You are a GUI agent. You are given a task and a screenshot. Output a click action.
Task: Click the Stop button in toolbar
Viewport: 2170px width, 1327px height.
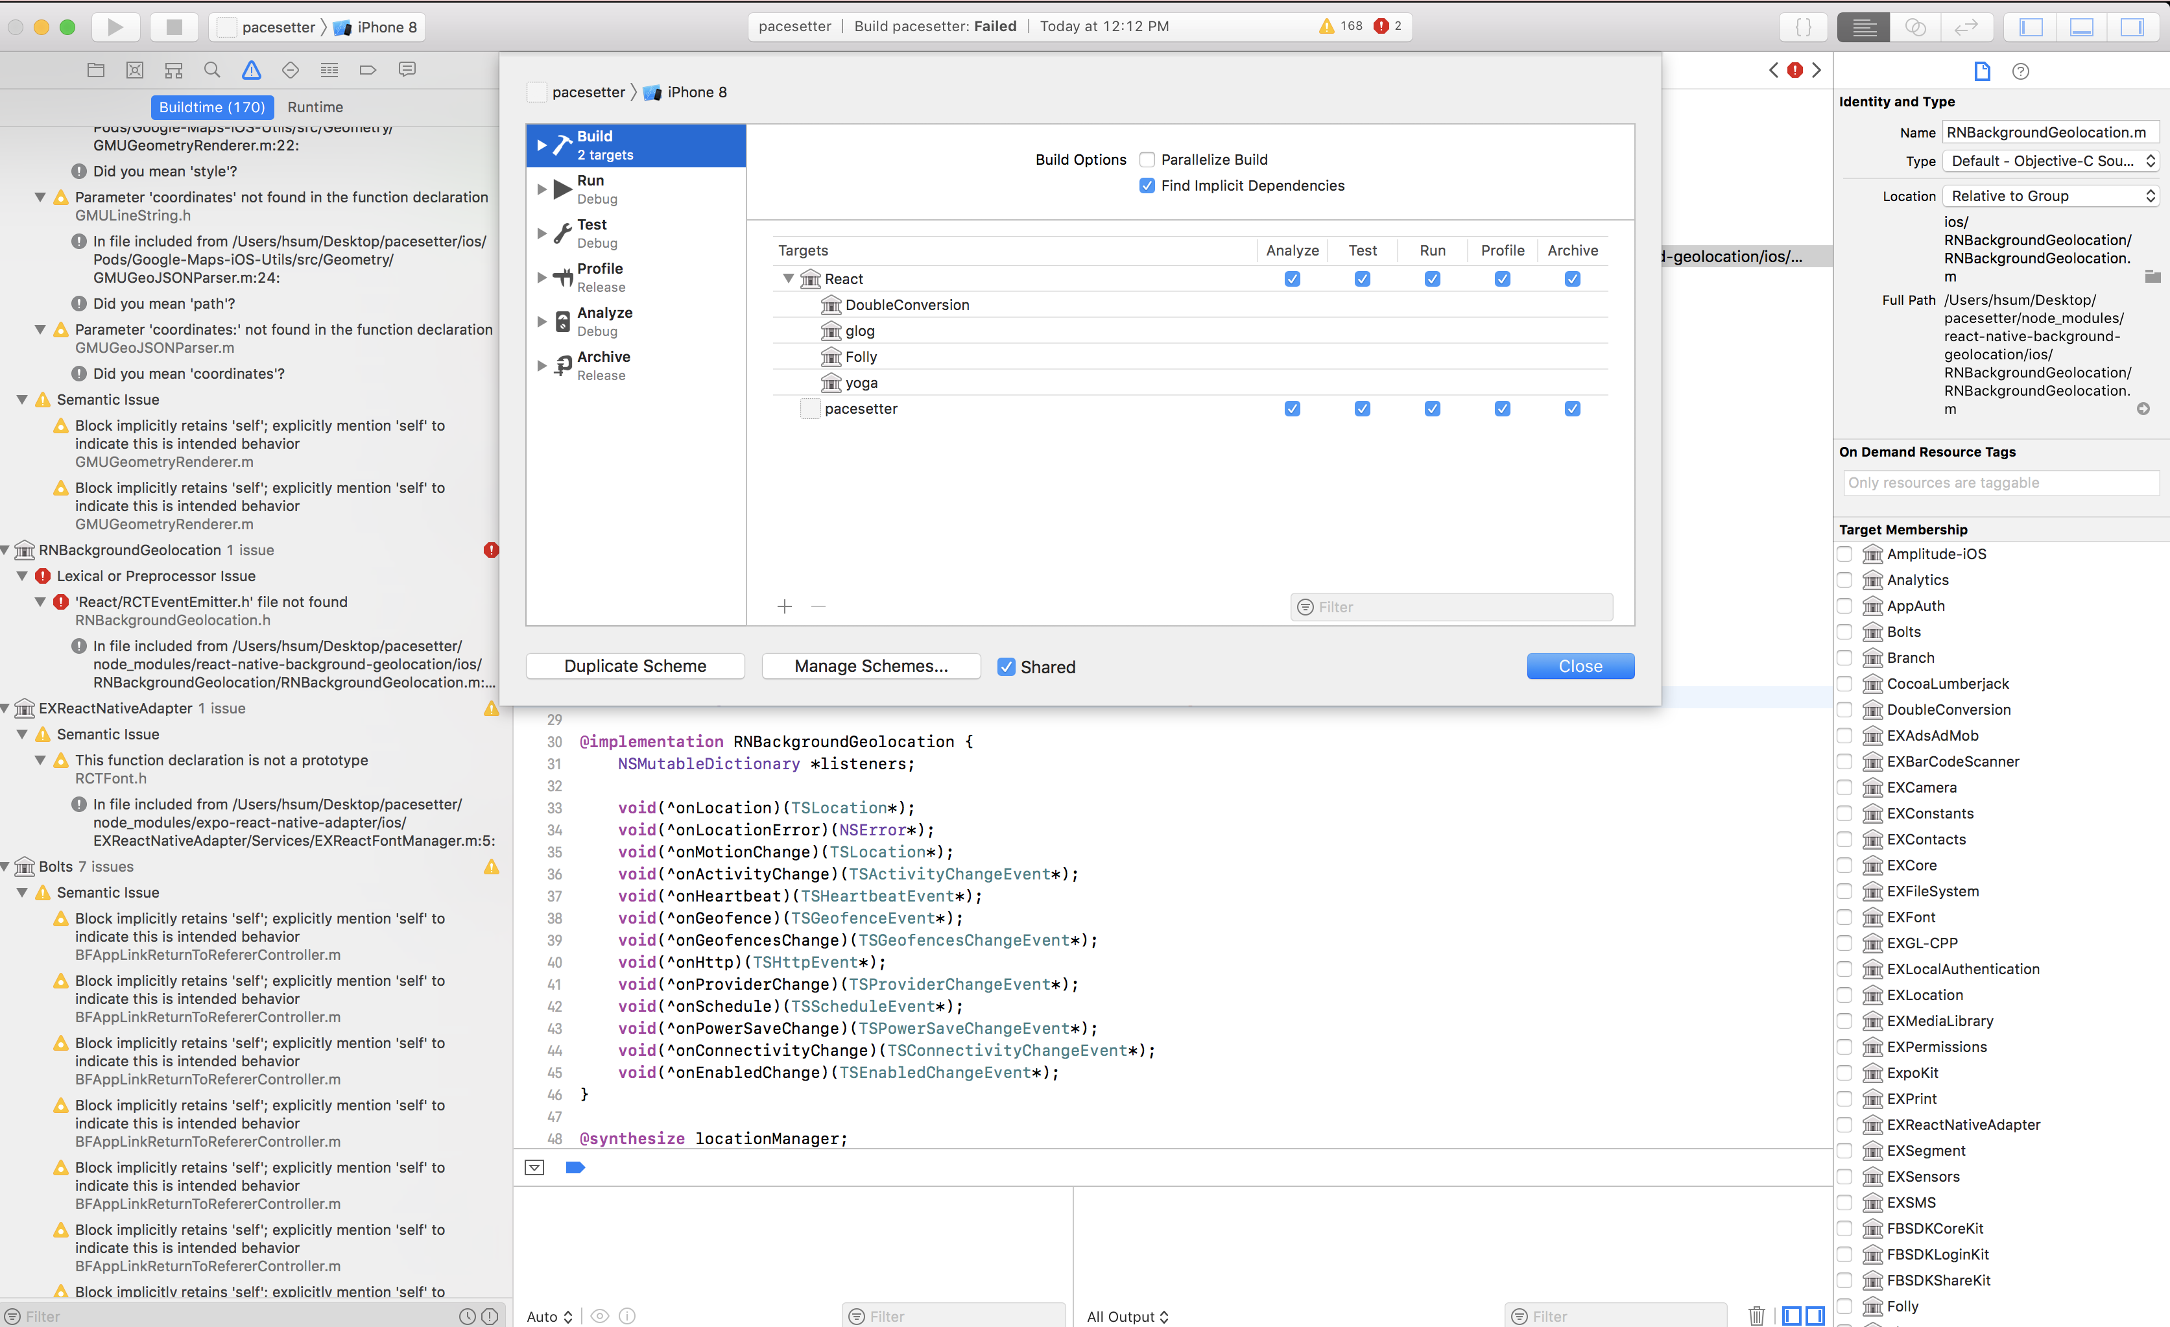click(174, 27)
